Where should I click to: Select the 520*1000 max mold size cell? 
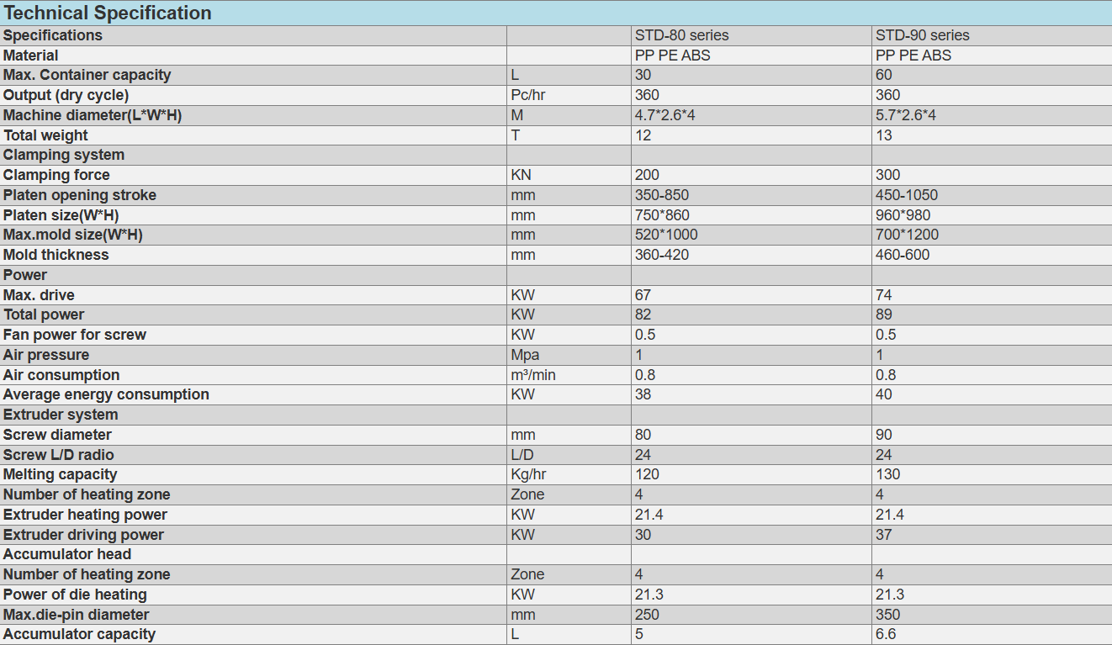(x=666, y=235)
